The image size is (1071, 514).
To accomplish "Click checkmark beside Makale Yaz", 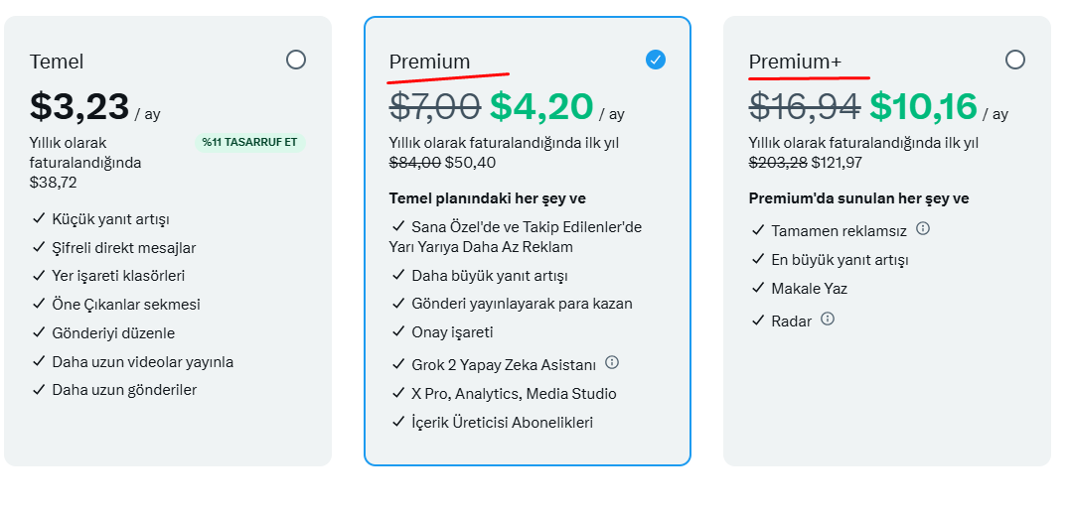I will [x=757, y=288].
